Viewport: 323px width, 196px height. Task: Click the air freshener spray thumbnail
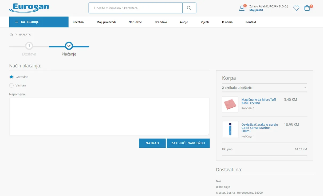(x=230, y=129)
